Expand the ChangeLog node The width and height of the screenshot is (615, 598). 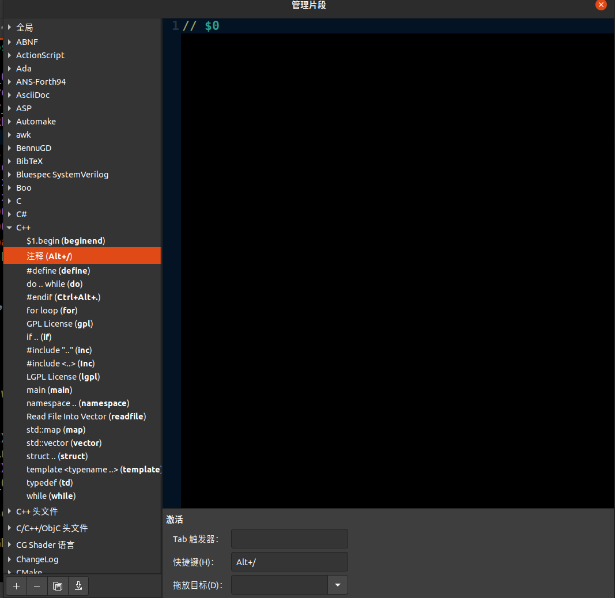(x=9, y=559)
